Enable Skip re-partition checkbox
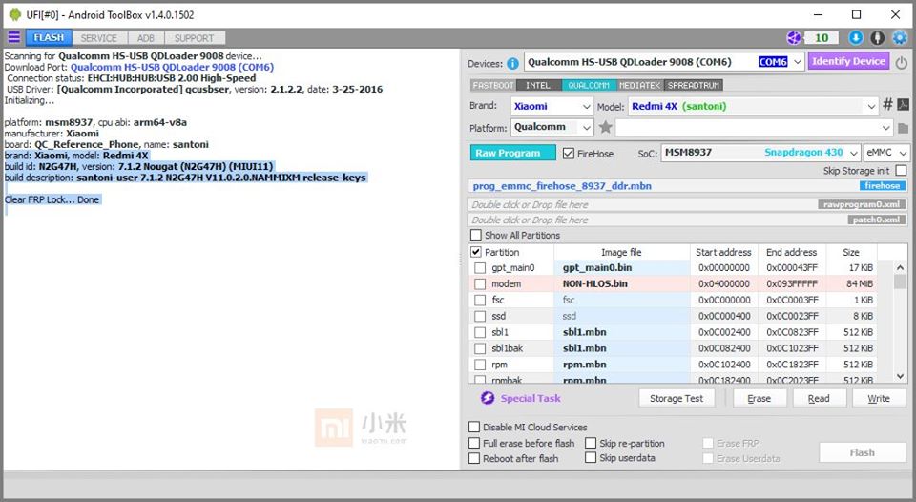 click(x=591, y=443)
